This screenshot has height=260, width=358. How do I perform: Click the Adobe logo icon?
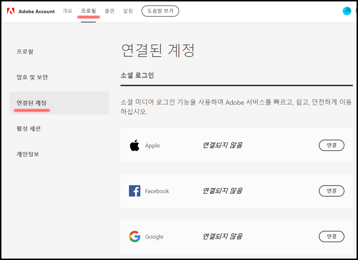10,11
